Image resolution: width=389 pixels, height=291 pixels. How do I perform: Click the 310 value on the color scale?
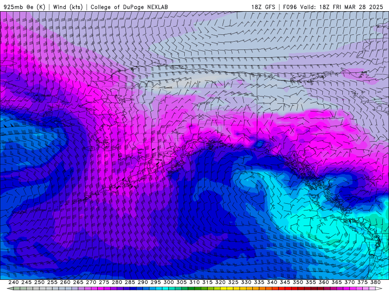pos(194,282)
